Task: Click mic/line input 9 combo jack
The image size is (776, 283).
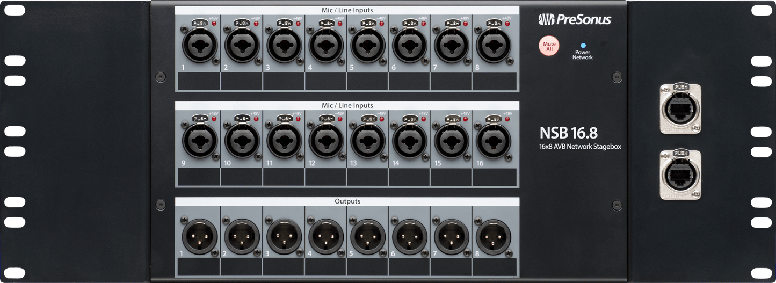Action: click(x=200, y=142)
